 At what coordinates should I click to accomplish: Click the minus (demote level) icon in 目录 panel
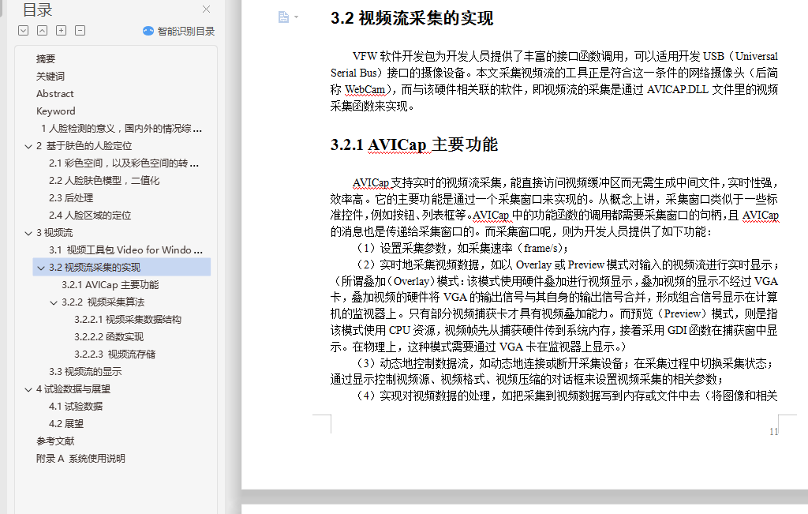click(80, 31)
